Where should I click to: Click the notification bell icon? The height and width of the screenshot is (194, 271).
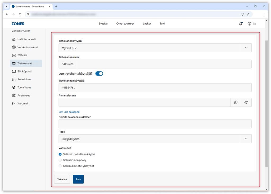click(x=241, y=24)
